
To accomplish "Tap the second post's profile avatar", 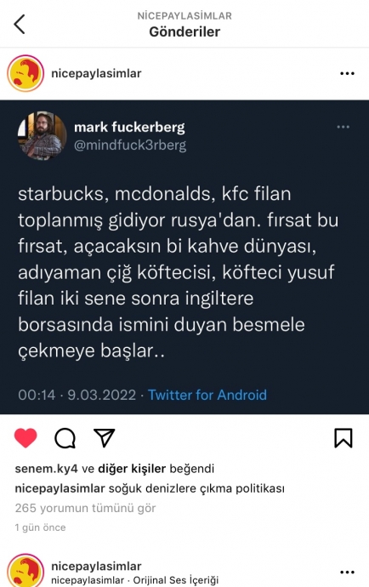I will point(26,571).
